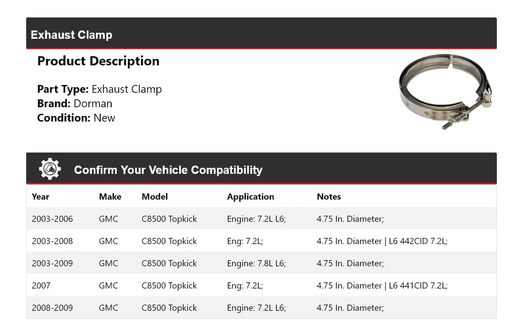Select the 2007 year row
Viewport: 523px width, 336px height.
coord(41,286)
